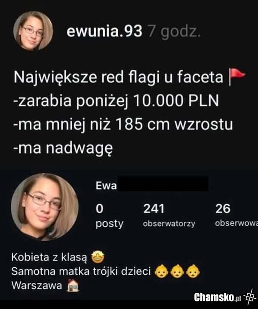This screenshot has height=309, width=258.
Task: Click the last baby emoji
Action: [193, 271]
